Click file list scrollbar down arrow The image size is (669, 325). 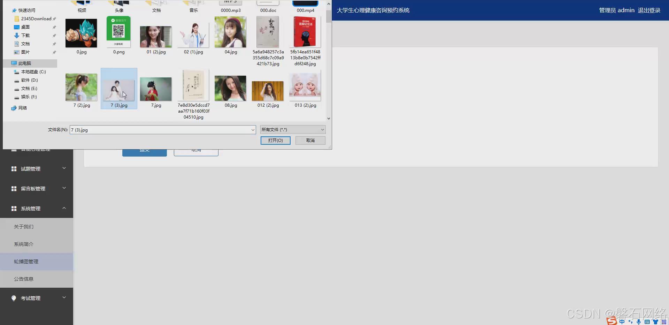coord(329,119)
